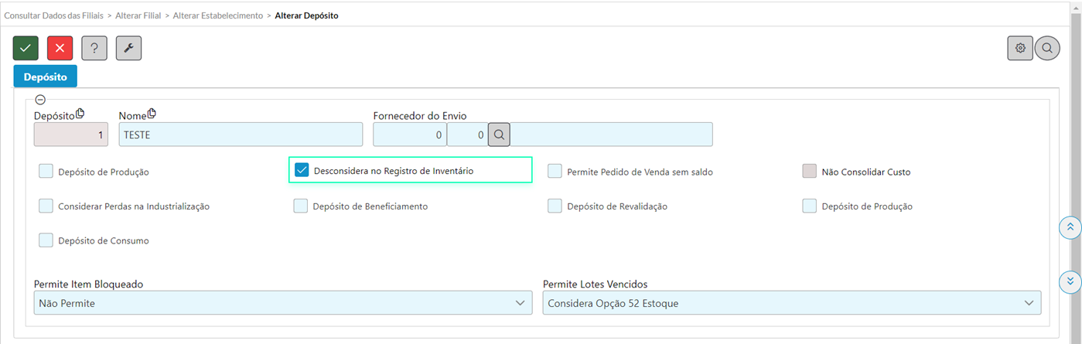Click the double chevron down button
Image resolution: width=1082 pixels, height=344 pixels.
coord(1070,281)
